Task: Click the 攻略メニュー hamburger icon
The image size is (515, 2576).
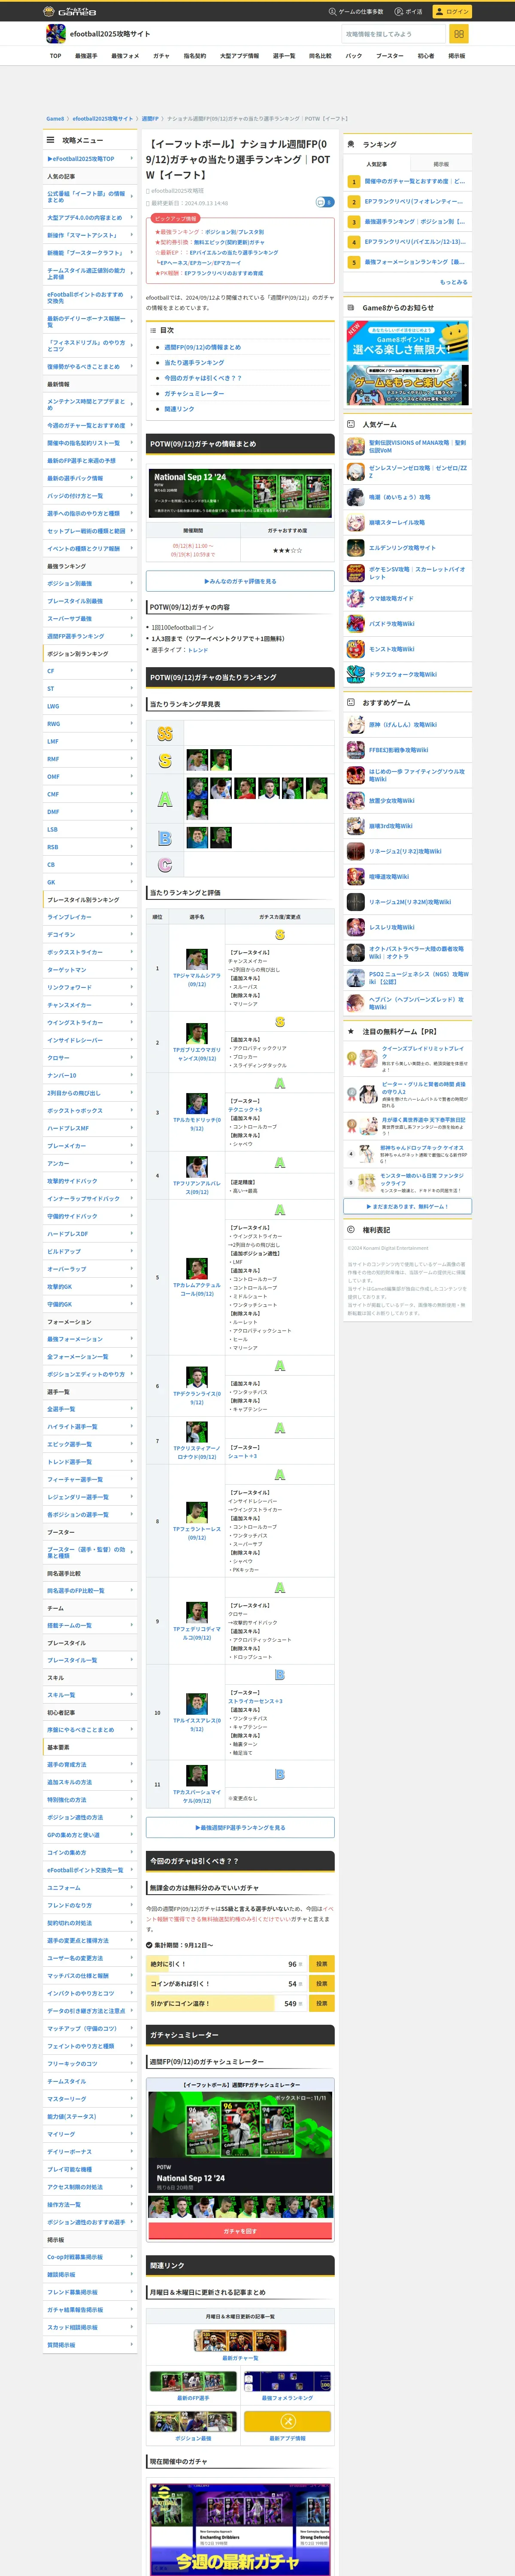Action: click(51, 140)
